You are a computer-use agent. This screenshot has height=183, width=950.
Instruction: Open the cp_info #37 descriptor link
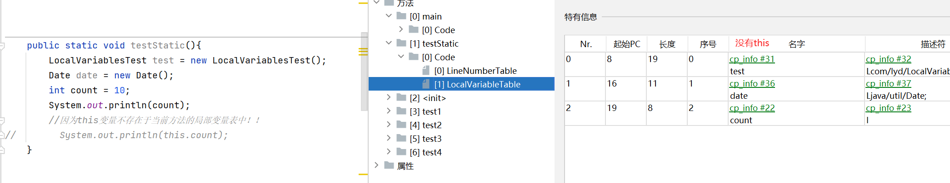(x=888, y=83)
